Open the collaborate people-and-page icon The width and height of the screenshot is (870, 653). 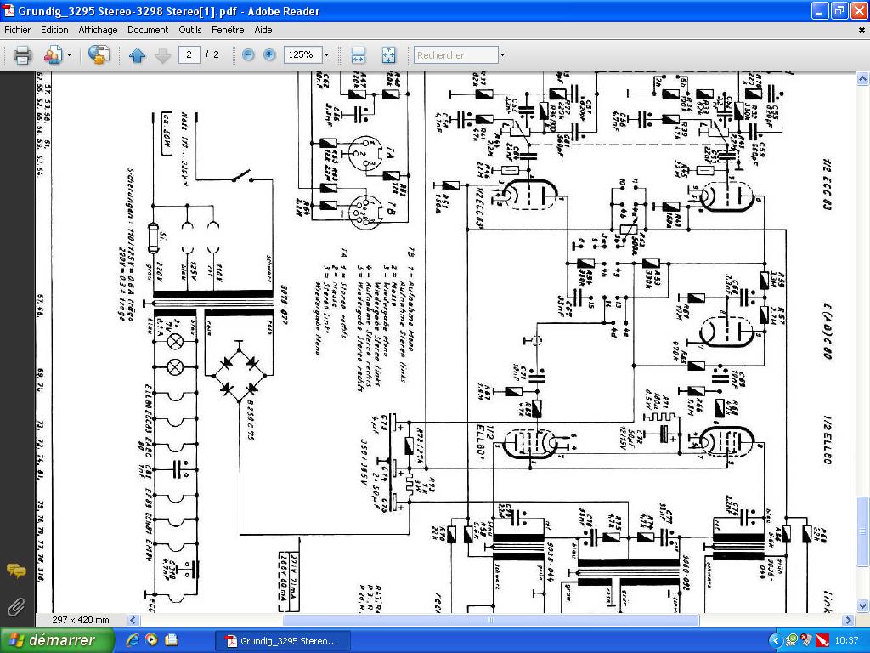coord(54,55)
